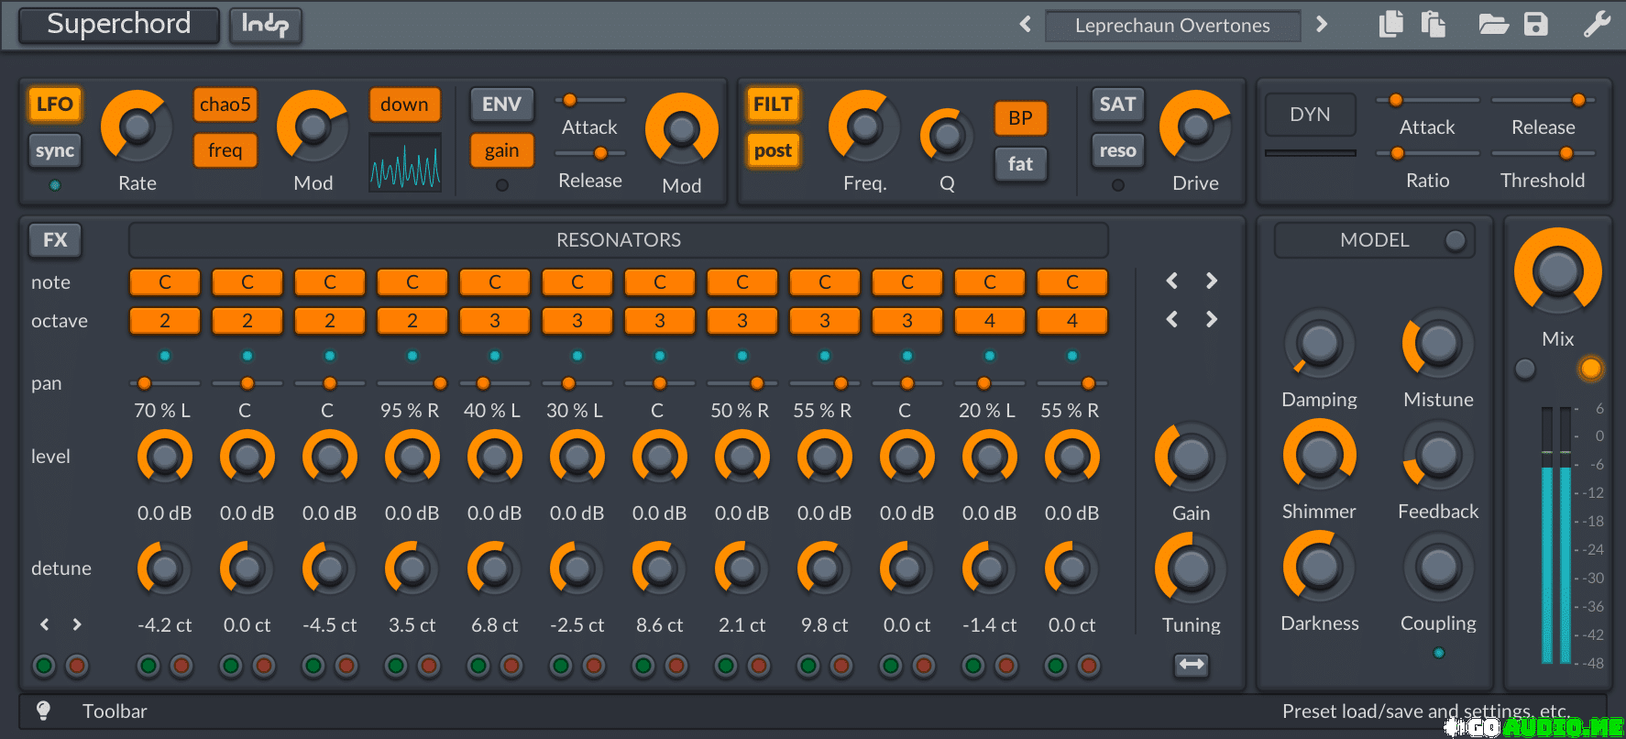Viewport: 1626px width, 739px height.
Task: Click the save preset floppy icon
Action: (x=1536, y=24)
